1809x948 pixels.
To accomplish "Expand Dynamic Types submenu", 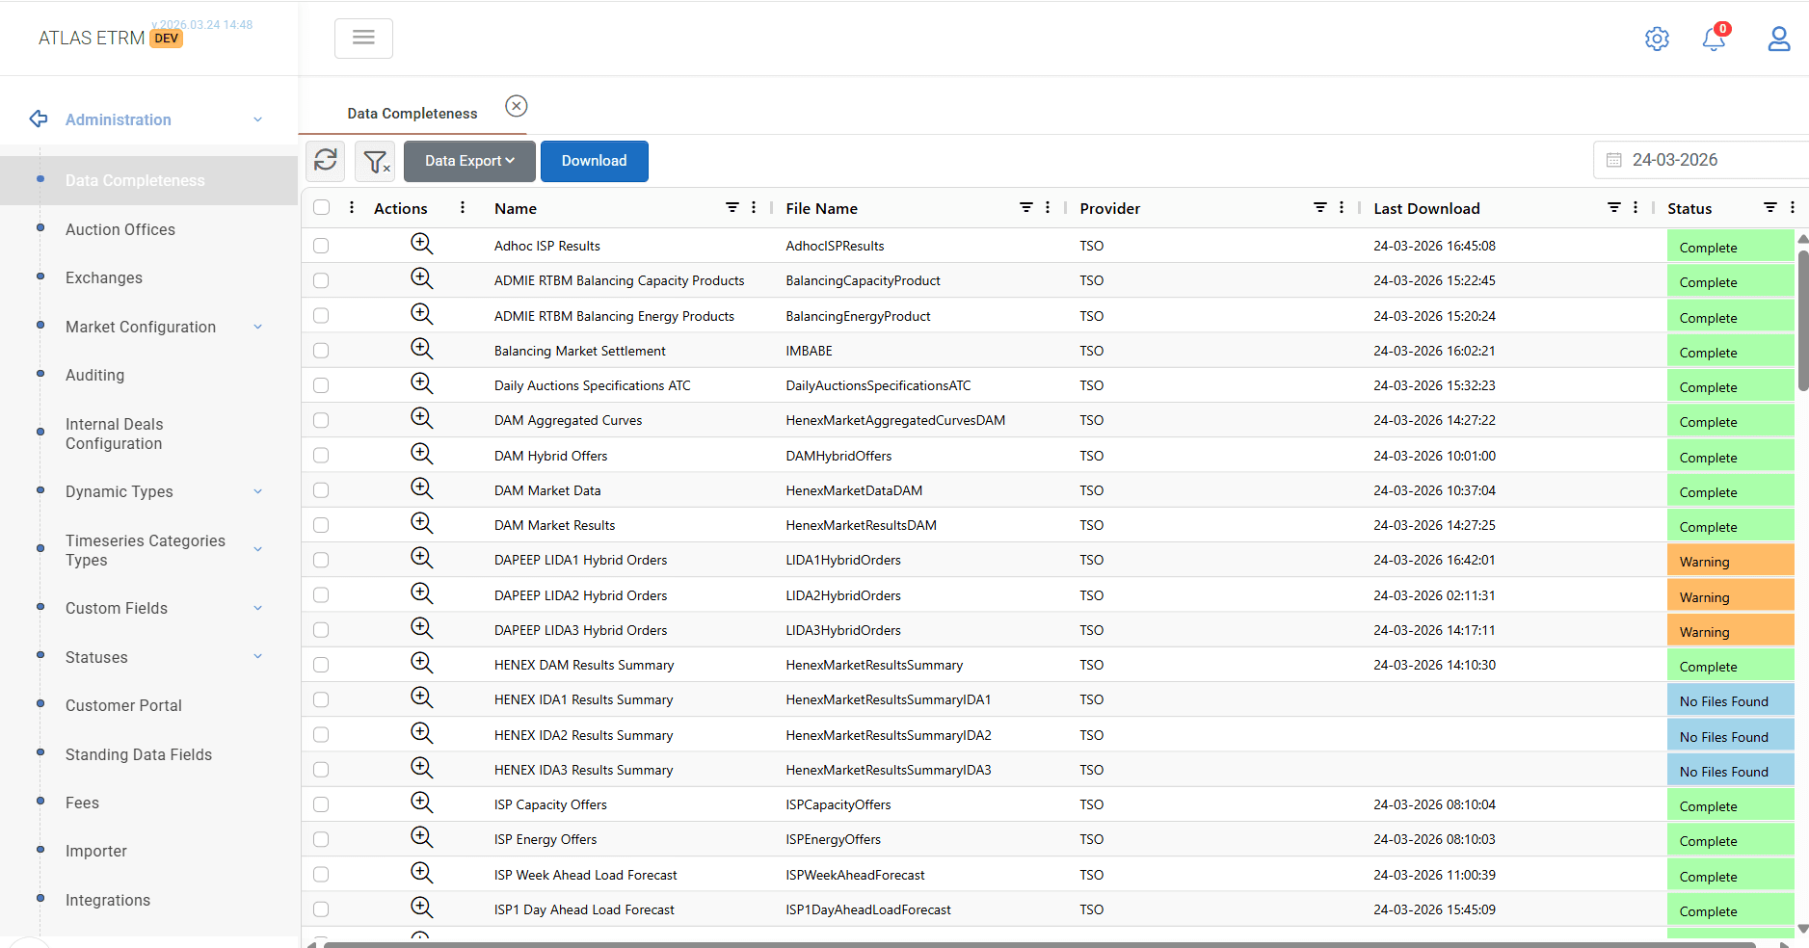I will [257, 491].
